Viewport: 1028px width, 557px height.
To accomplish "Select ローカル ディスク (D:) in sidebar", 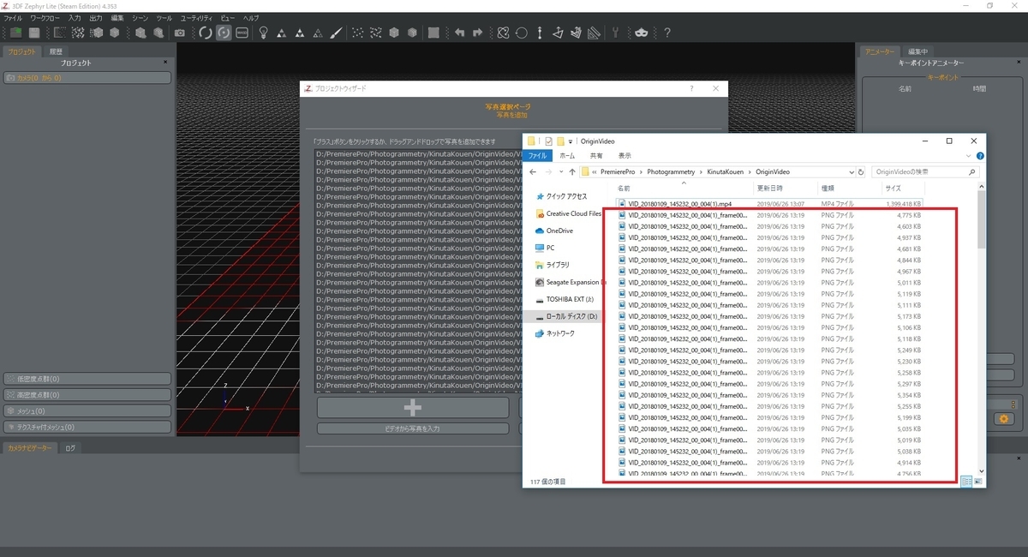I will (565, 316).
